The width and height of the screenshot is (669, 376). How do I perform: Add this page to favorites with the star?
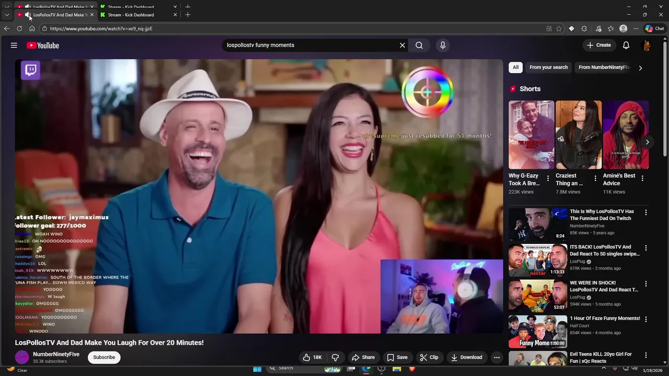click(559, 29)
